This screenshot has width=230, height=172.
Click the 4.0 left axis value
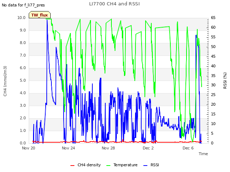point(23,93)
